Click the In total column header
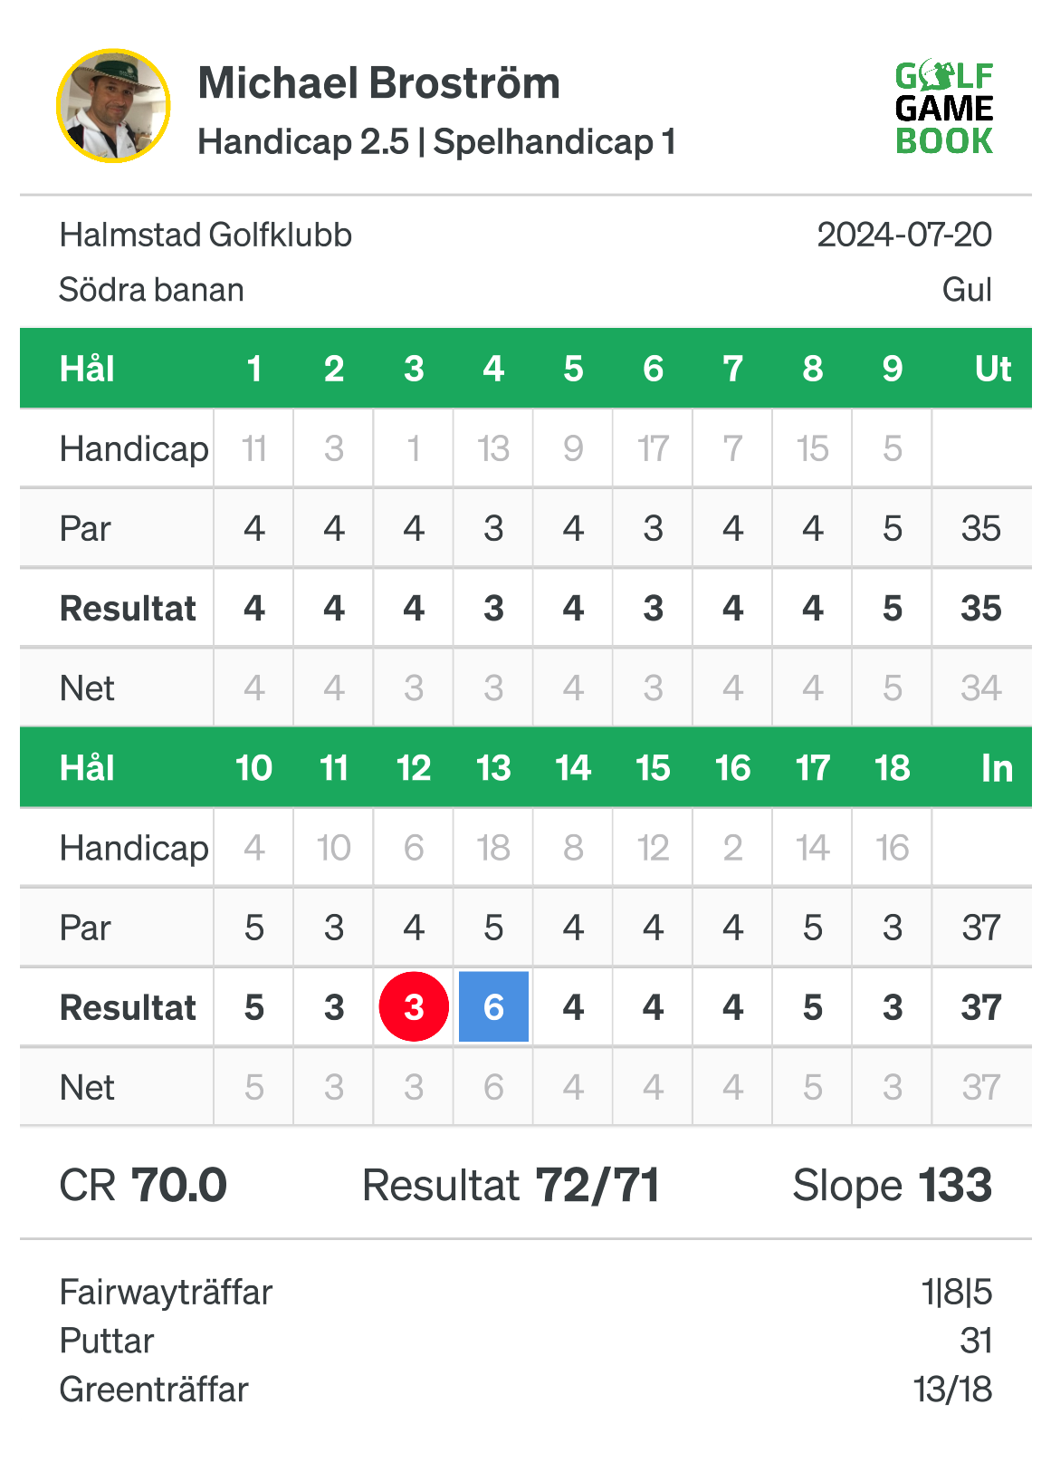Viewport: 1051px width, 1462px height. [997, 768]
